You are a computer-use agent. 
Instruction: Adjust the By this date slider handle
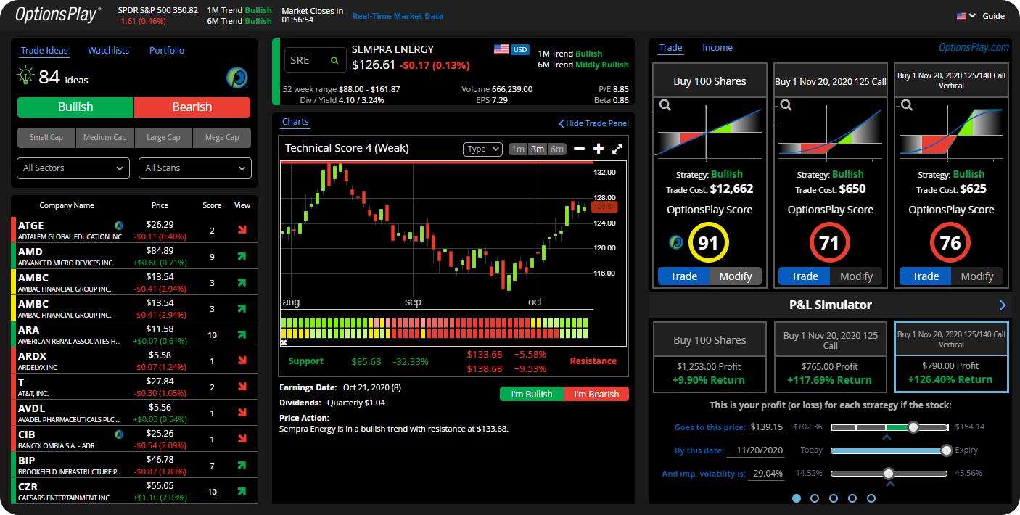click(x=946, y=450)
